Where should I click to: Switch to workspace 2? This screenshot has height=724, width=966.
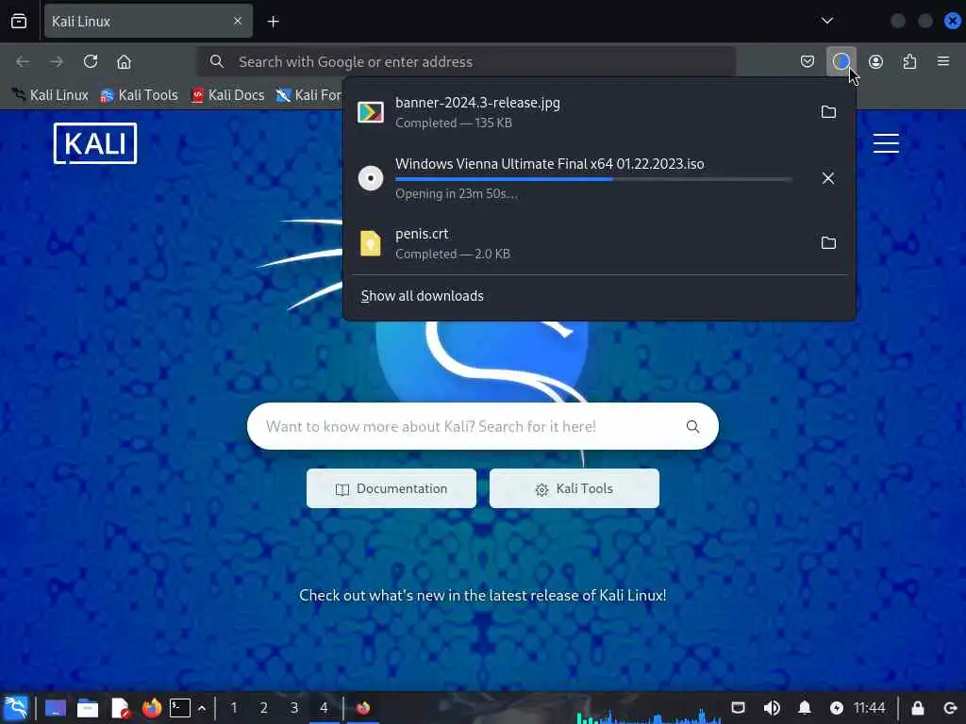264,708
